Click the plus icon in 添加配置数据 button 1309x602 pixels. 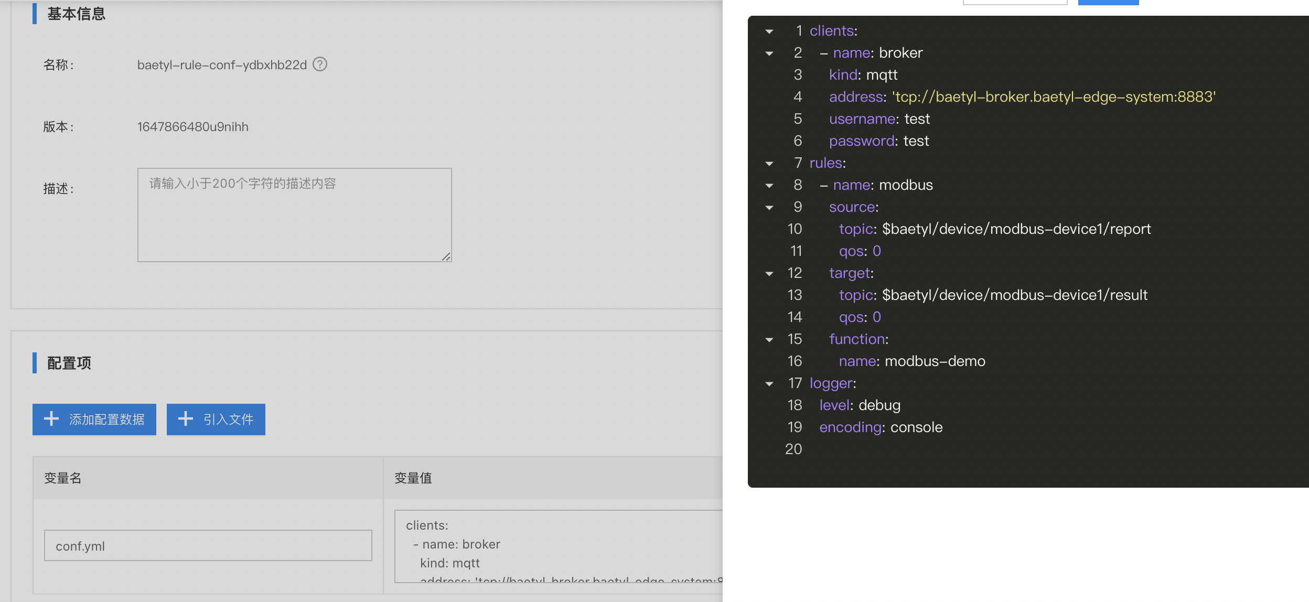point(51,419)
